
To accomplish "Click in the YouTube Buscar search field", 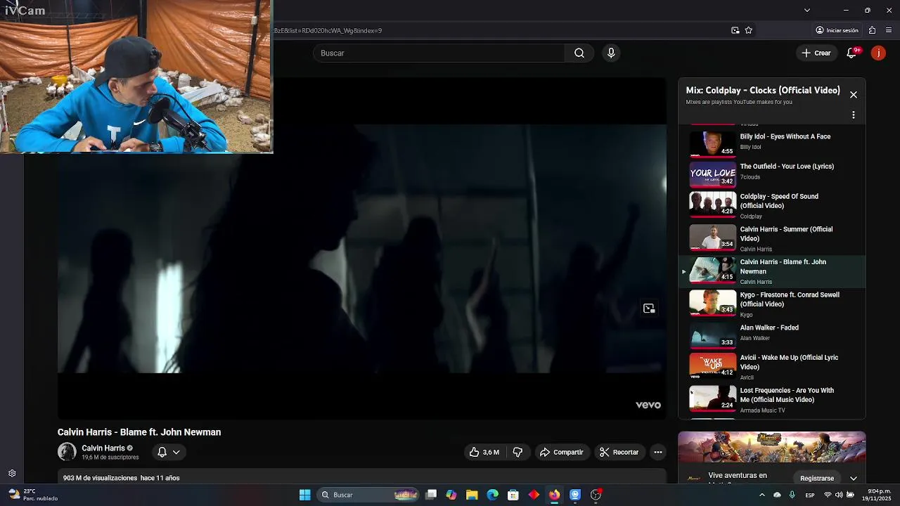I will [439, 53].
